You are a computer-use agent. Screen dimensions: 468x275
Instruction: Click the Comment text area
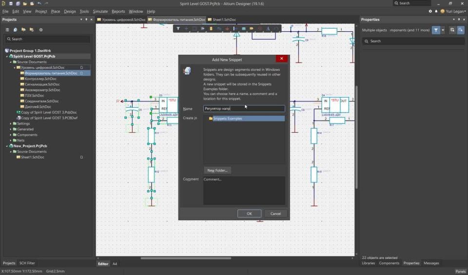pyautogui.click(x=244, y=191)
